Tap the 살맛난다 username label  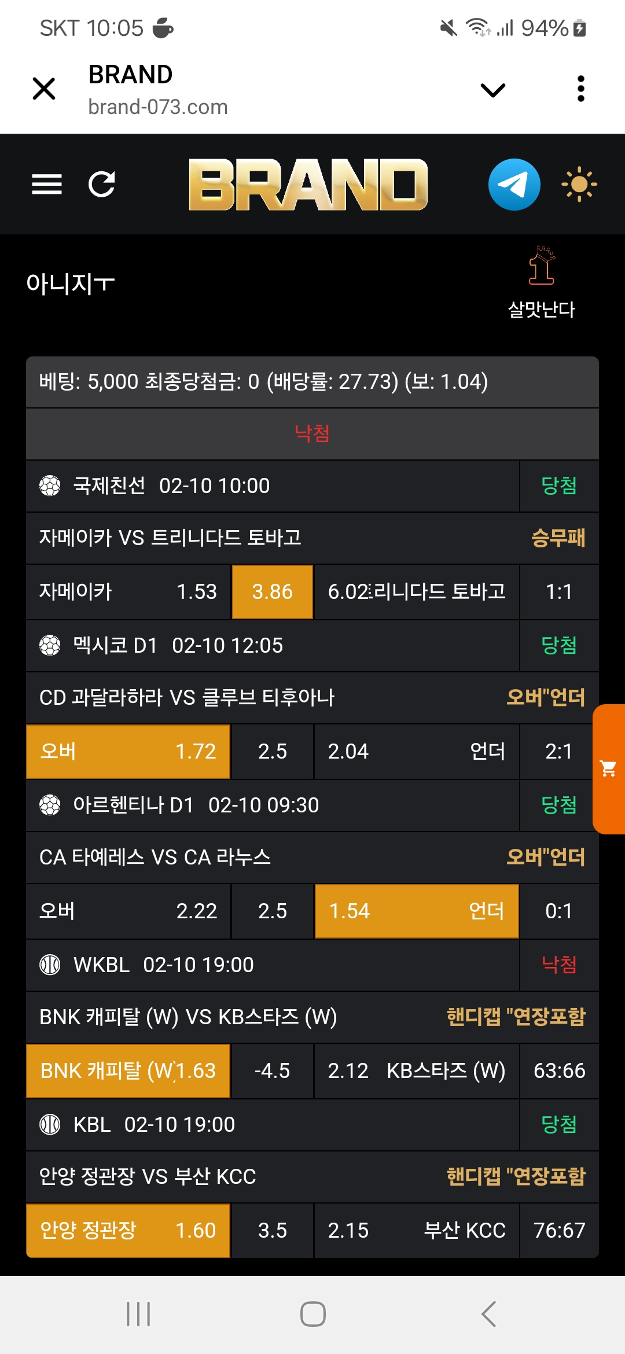(542, 310)
